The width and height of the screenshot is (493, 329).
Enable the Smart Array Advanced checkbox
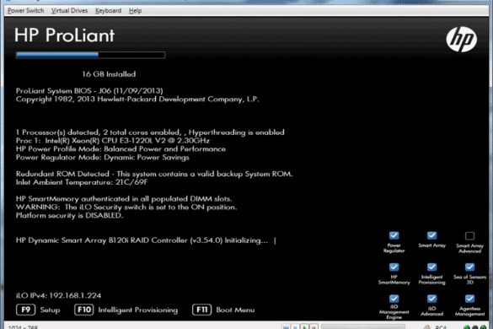(x=469, y=236)
